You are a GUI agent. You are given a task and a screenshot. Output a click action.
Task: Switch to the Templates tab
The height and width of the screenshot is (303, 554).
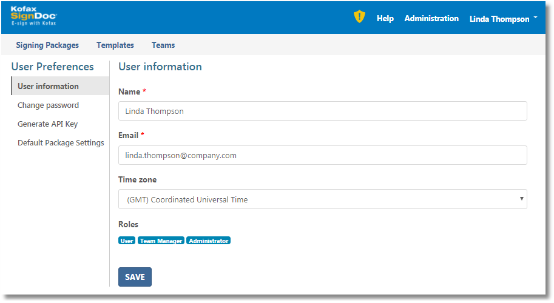tap(115, 45)
